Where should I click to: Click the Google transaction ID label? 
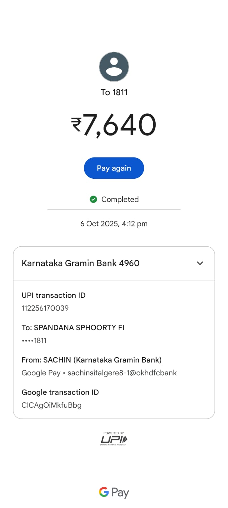point(60,392)
